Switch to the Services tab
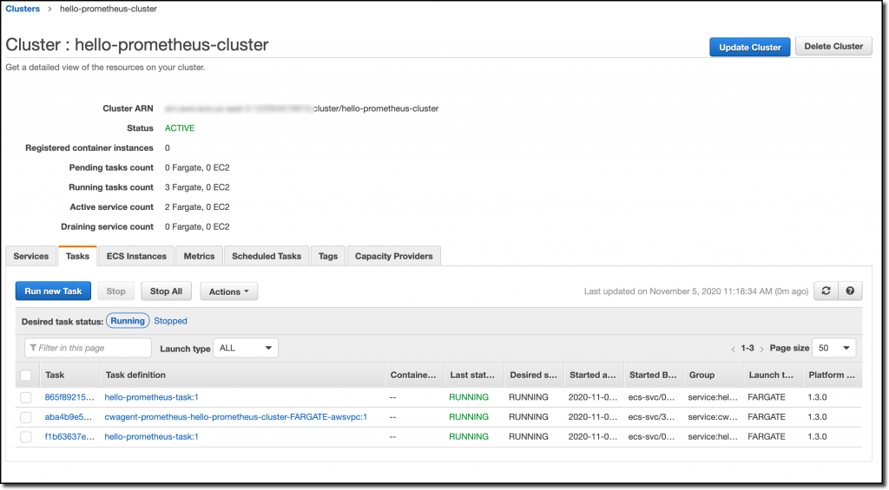The width and height of the screenshot is (889, 490). click(x=31, y=256)
